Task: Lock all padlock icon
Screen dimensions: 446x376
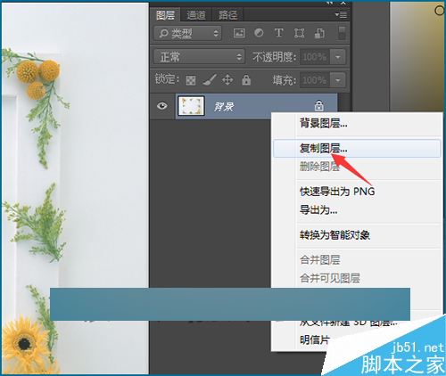Action: [246, 80]
